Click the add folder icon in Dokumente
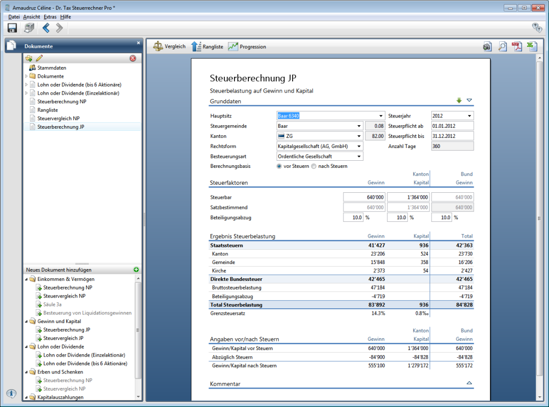 [x=28, y=58]
